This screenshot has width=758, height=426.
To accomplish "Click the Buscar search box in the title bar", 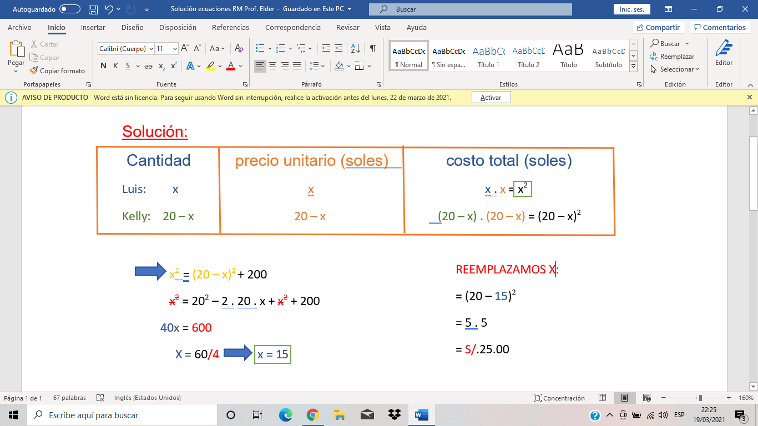I will [x=470, y=9].
